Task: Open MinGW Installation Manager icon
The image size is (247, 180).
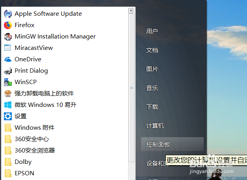Action: click(8, 37)
